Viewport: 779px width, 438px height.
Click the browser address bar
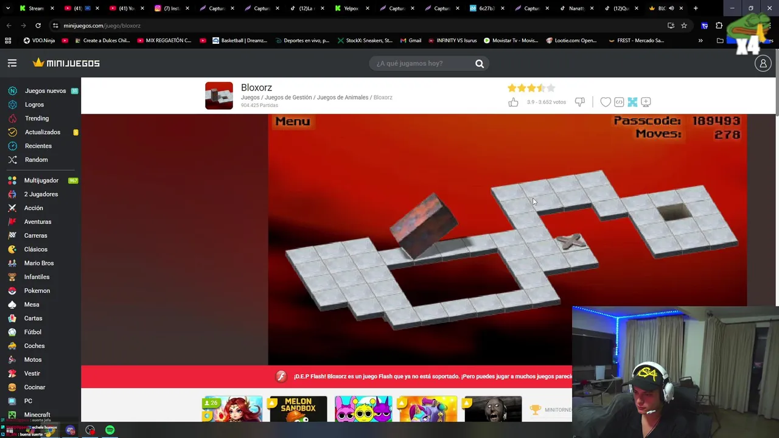coord(359,26)
